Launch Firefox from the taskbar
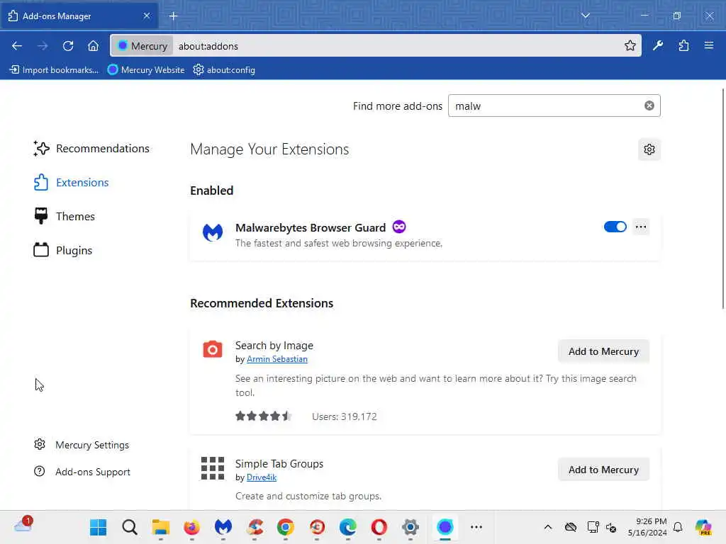 [x=191, y=527]
